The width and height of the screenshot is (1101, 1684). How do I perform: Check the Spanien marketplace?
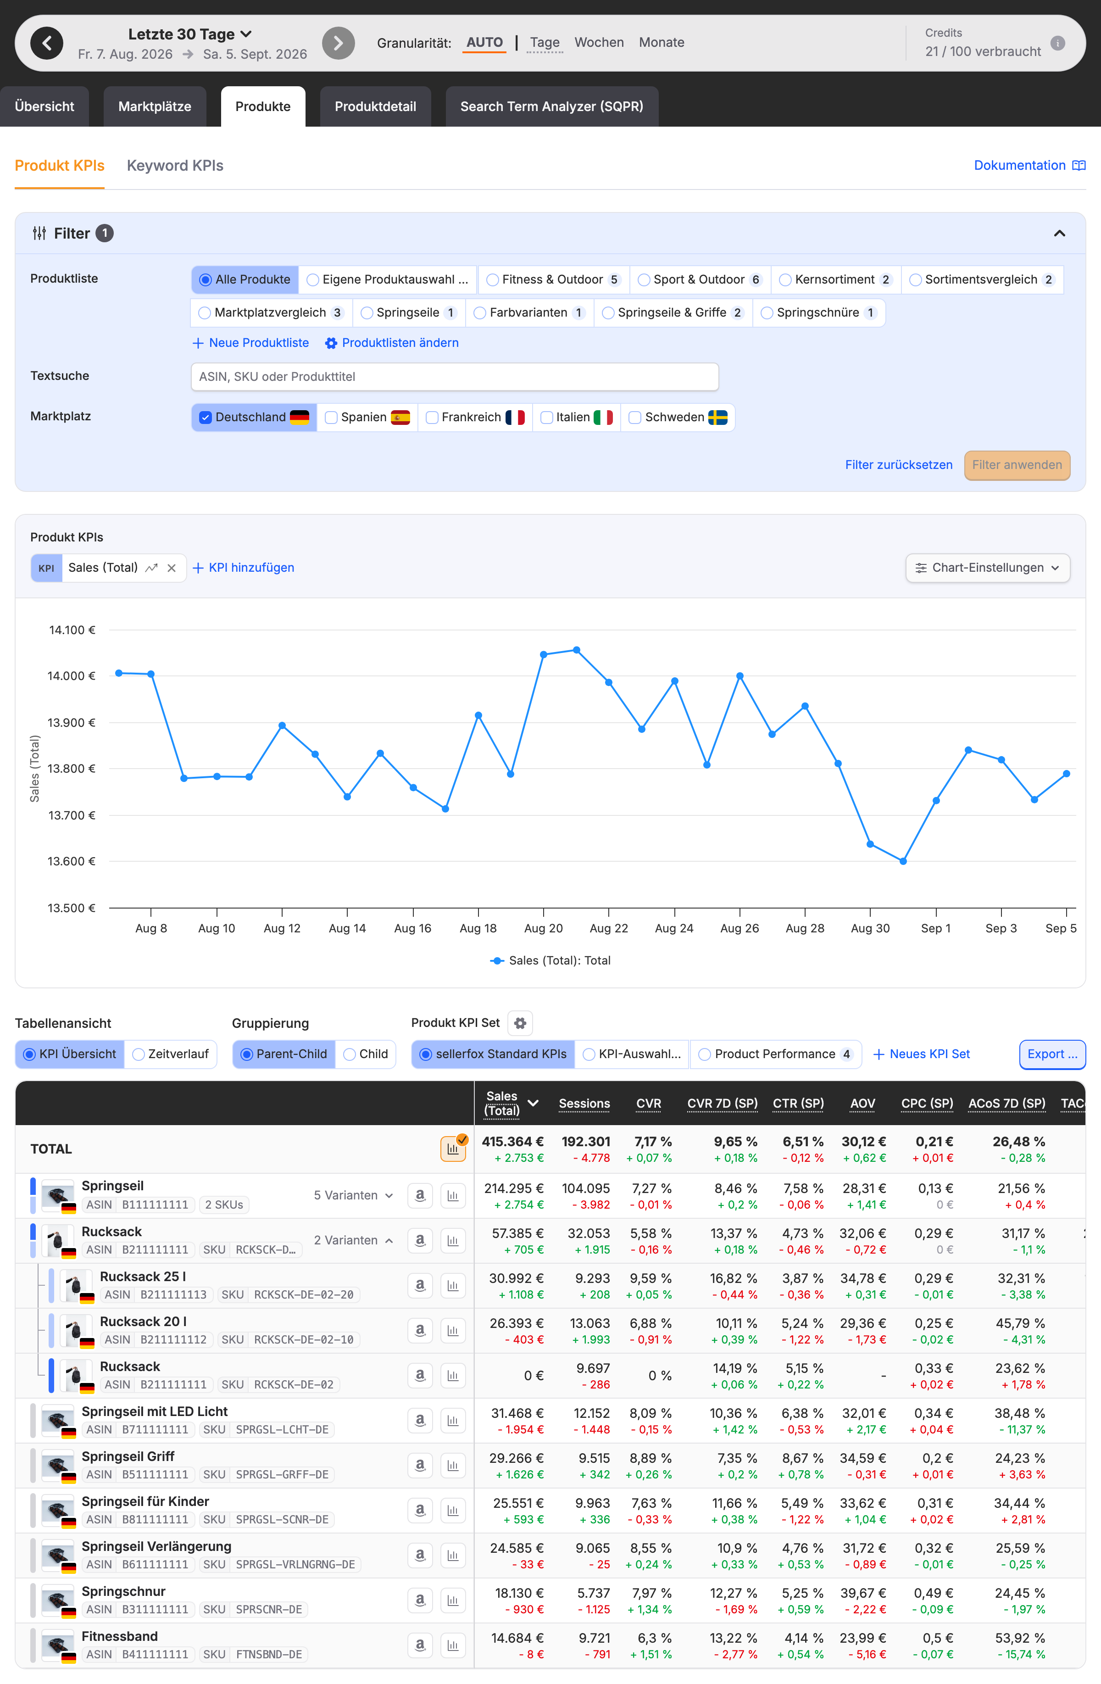click(331, 418)
